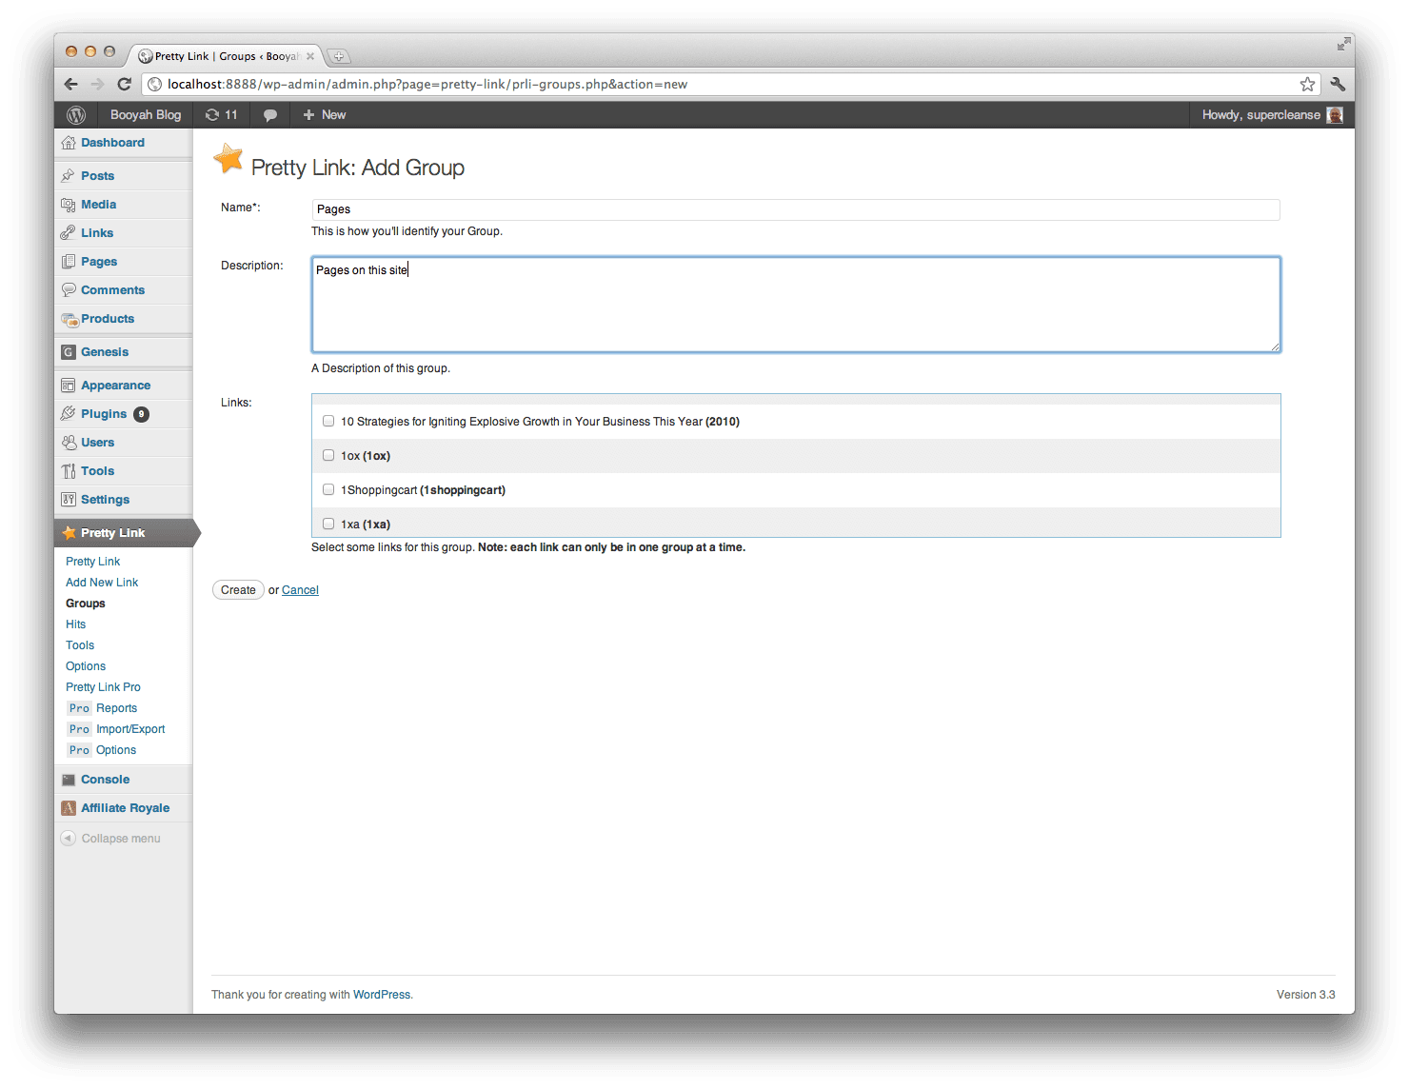The image size is (1409, 1089).
Task: Open the New dropdown in admin bar
Action: (324, 115)
